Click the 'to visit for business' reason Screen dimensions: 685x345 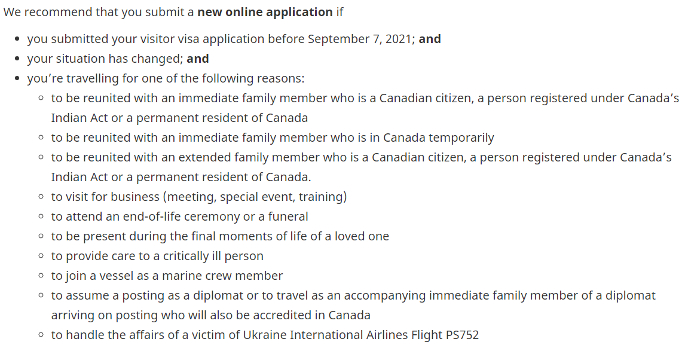[199, 197]
